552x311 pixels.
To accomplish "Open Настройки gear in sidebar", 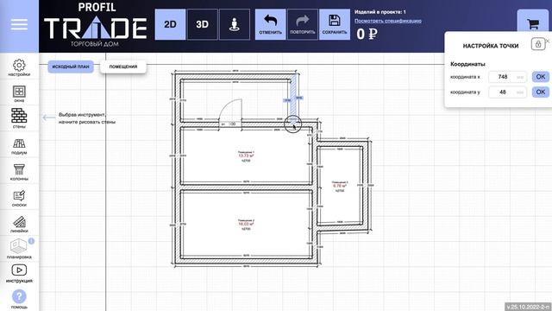I will [x=19, y=67].
